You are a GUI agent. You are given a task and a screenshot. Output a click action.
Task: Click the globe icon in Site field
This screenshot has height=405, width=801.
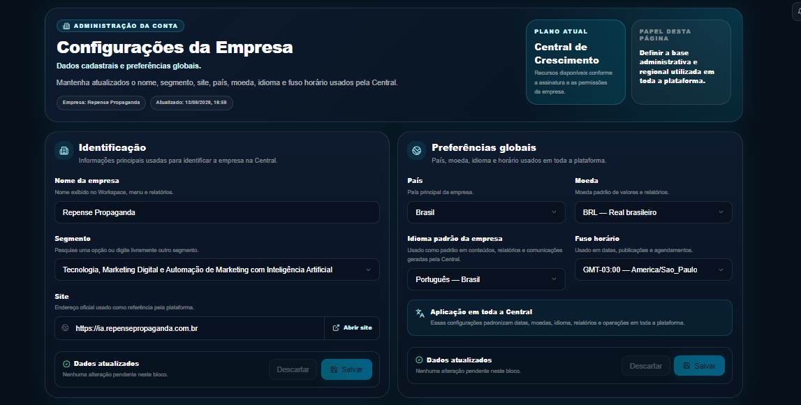[66, 328]
